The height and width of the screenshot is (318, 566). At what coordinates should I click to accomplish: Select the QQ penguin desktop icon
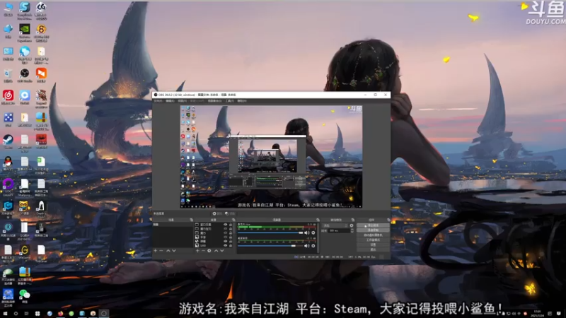[8, 163]
